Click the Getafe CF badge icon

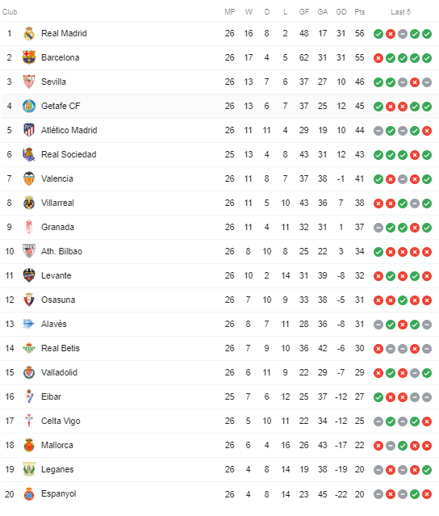[29, 106]
